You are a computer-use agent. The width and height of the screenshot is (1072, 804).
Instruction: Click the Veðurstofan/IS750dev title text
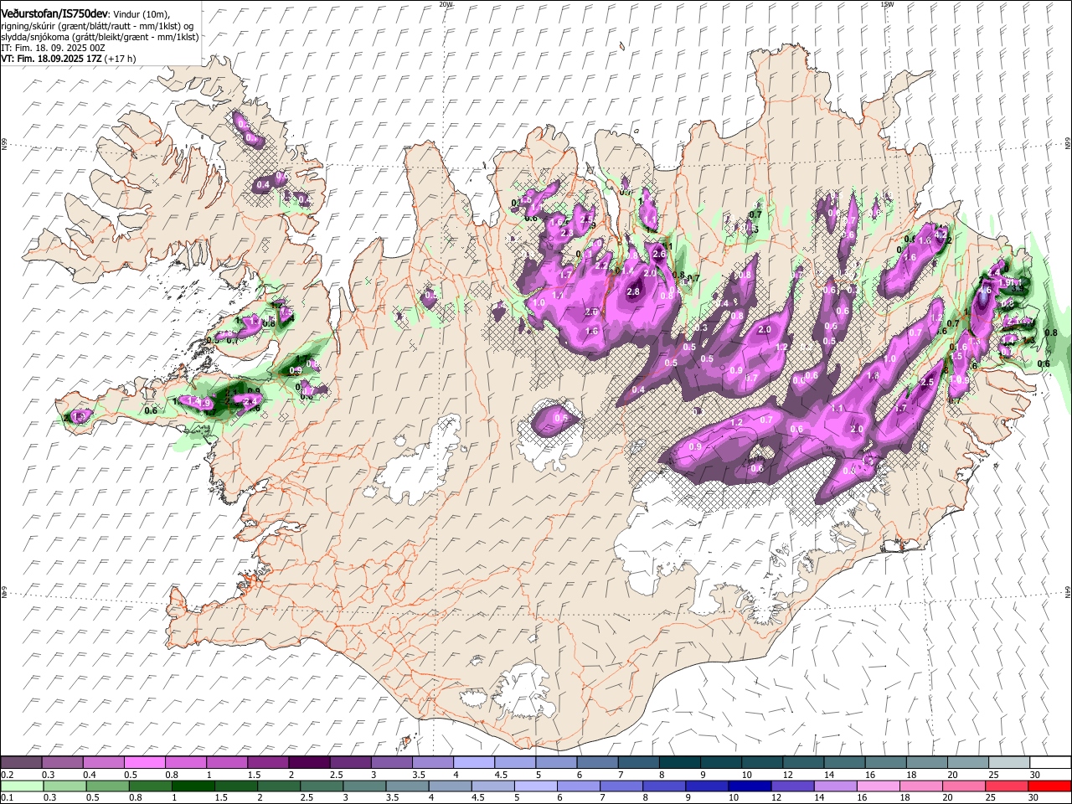coord(54,13)
